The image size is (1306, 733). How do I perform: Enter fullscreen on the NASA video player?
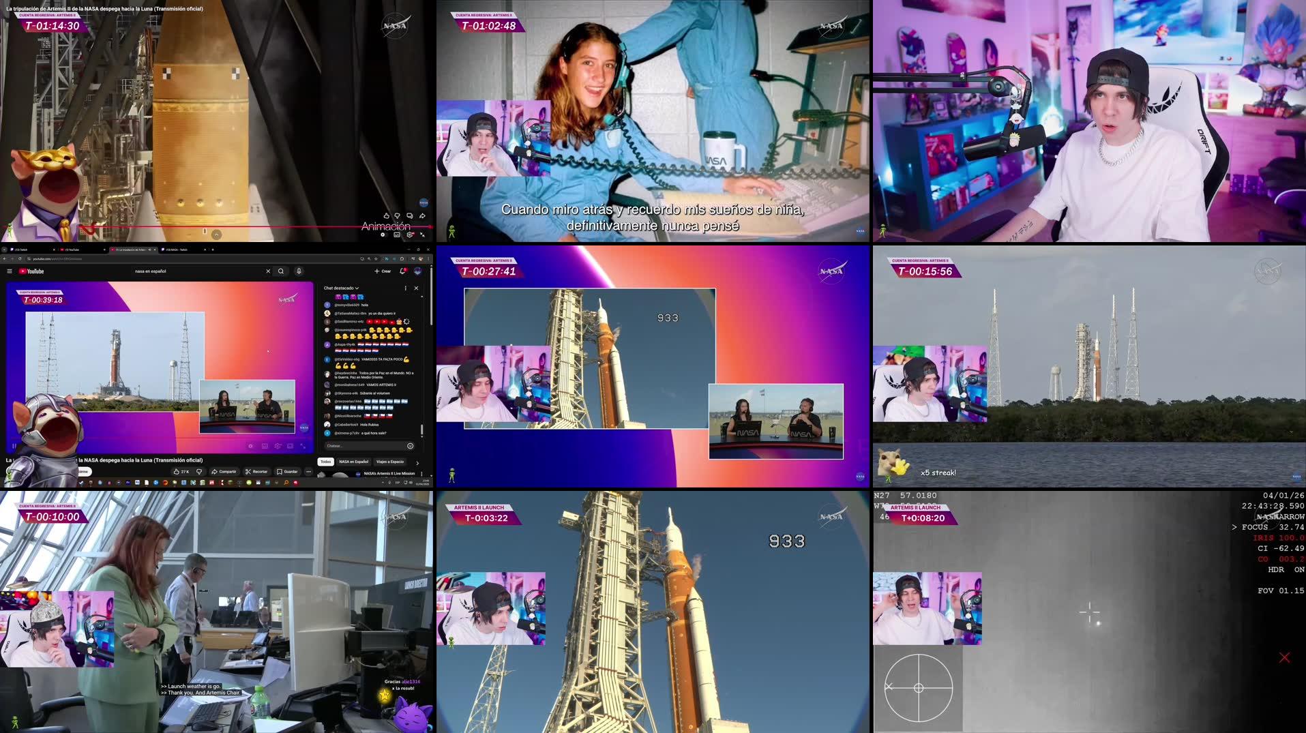click(303, 446)
